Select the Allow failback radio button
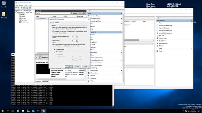Screen dimensions: 202x113 click(x=55, y=52)
